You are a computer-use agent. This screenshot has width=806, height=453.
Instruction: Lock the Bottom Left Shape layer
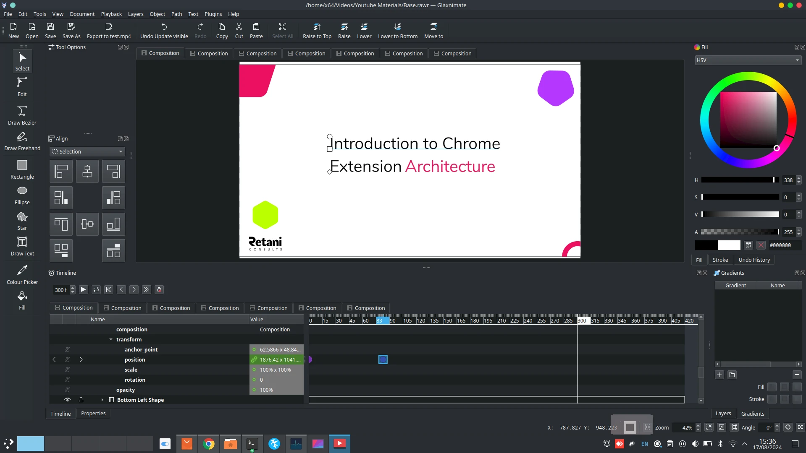[x=81, y=400]
